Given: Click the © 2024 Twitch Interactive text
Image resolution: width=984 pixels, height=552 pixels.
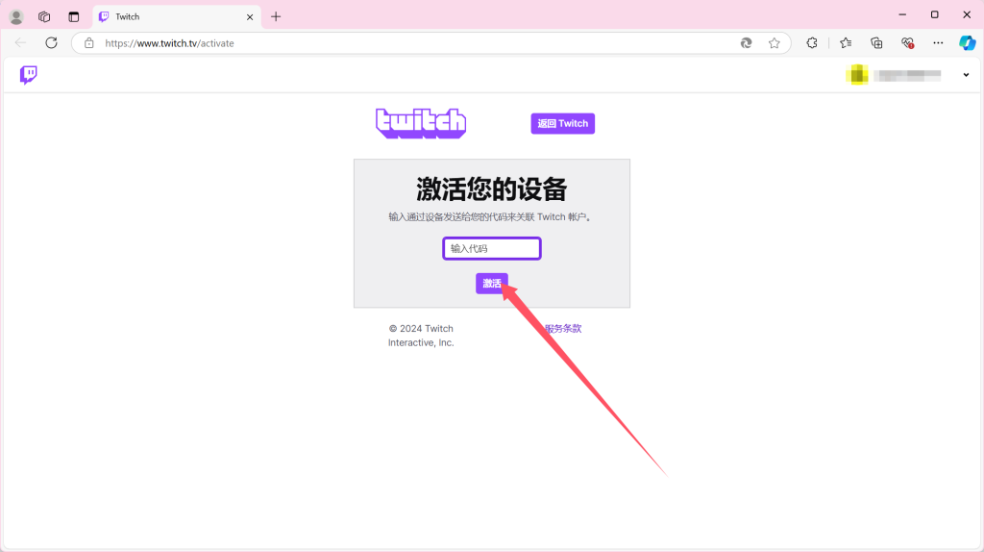Looking at the screenshot, I should 421,336.
